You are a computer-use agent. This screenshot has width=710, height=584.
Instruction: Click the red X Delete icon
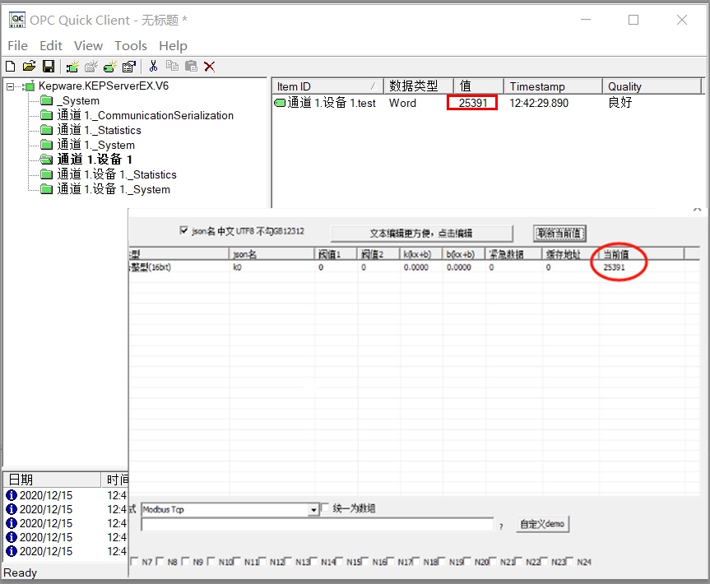point(210,67)
